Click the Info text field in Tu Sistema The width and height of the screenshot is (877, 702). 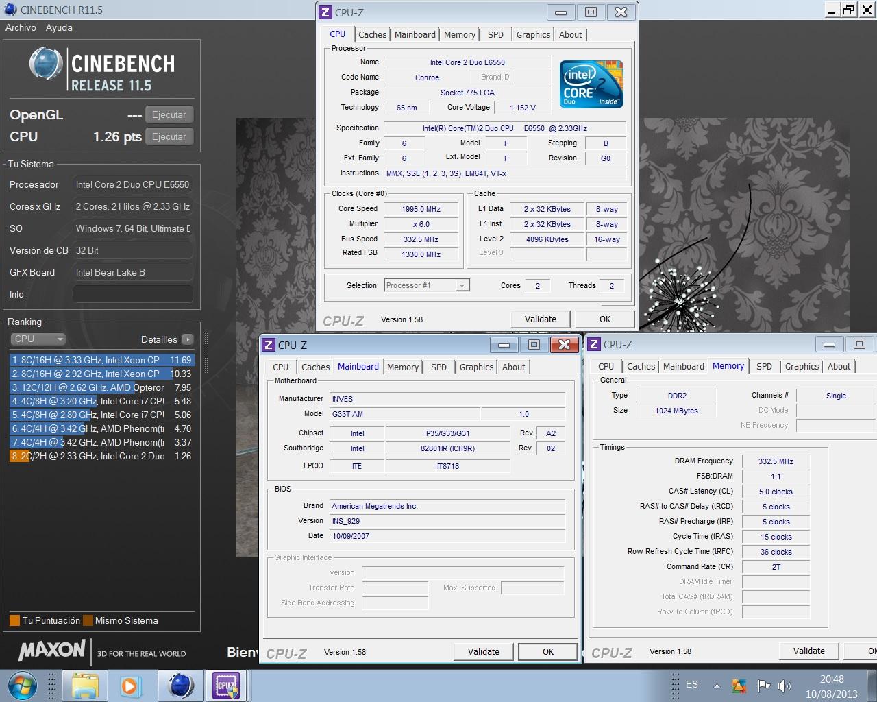coord(132,294)
